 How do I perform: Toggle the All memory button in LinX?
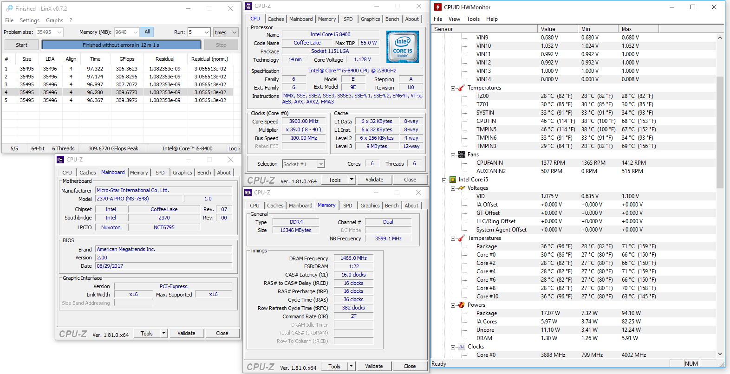tap(147, 32)
